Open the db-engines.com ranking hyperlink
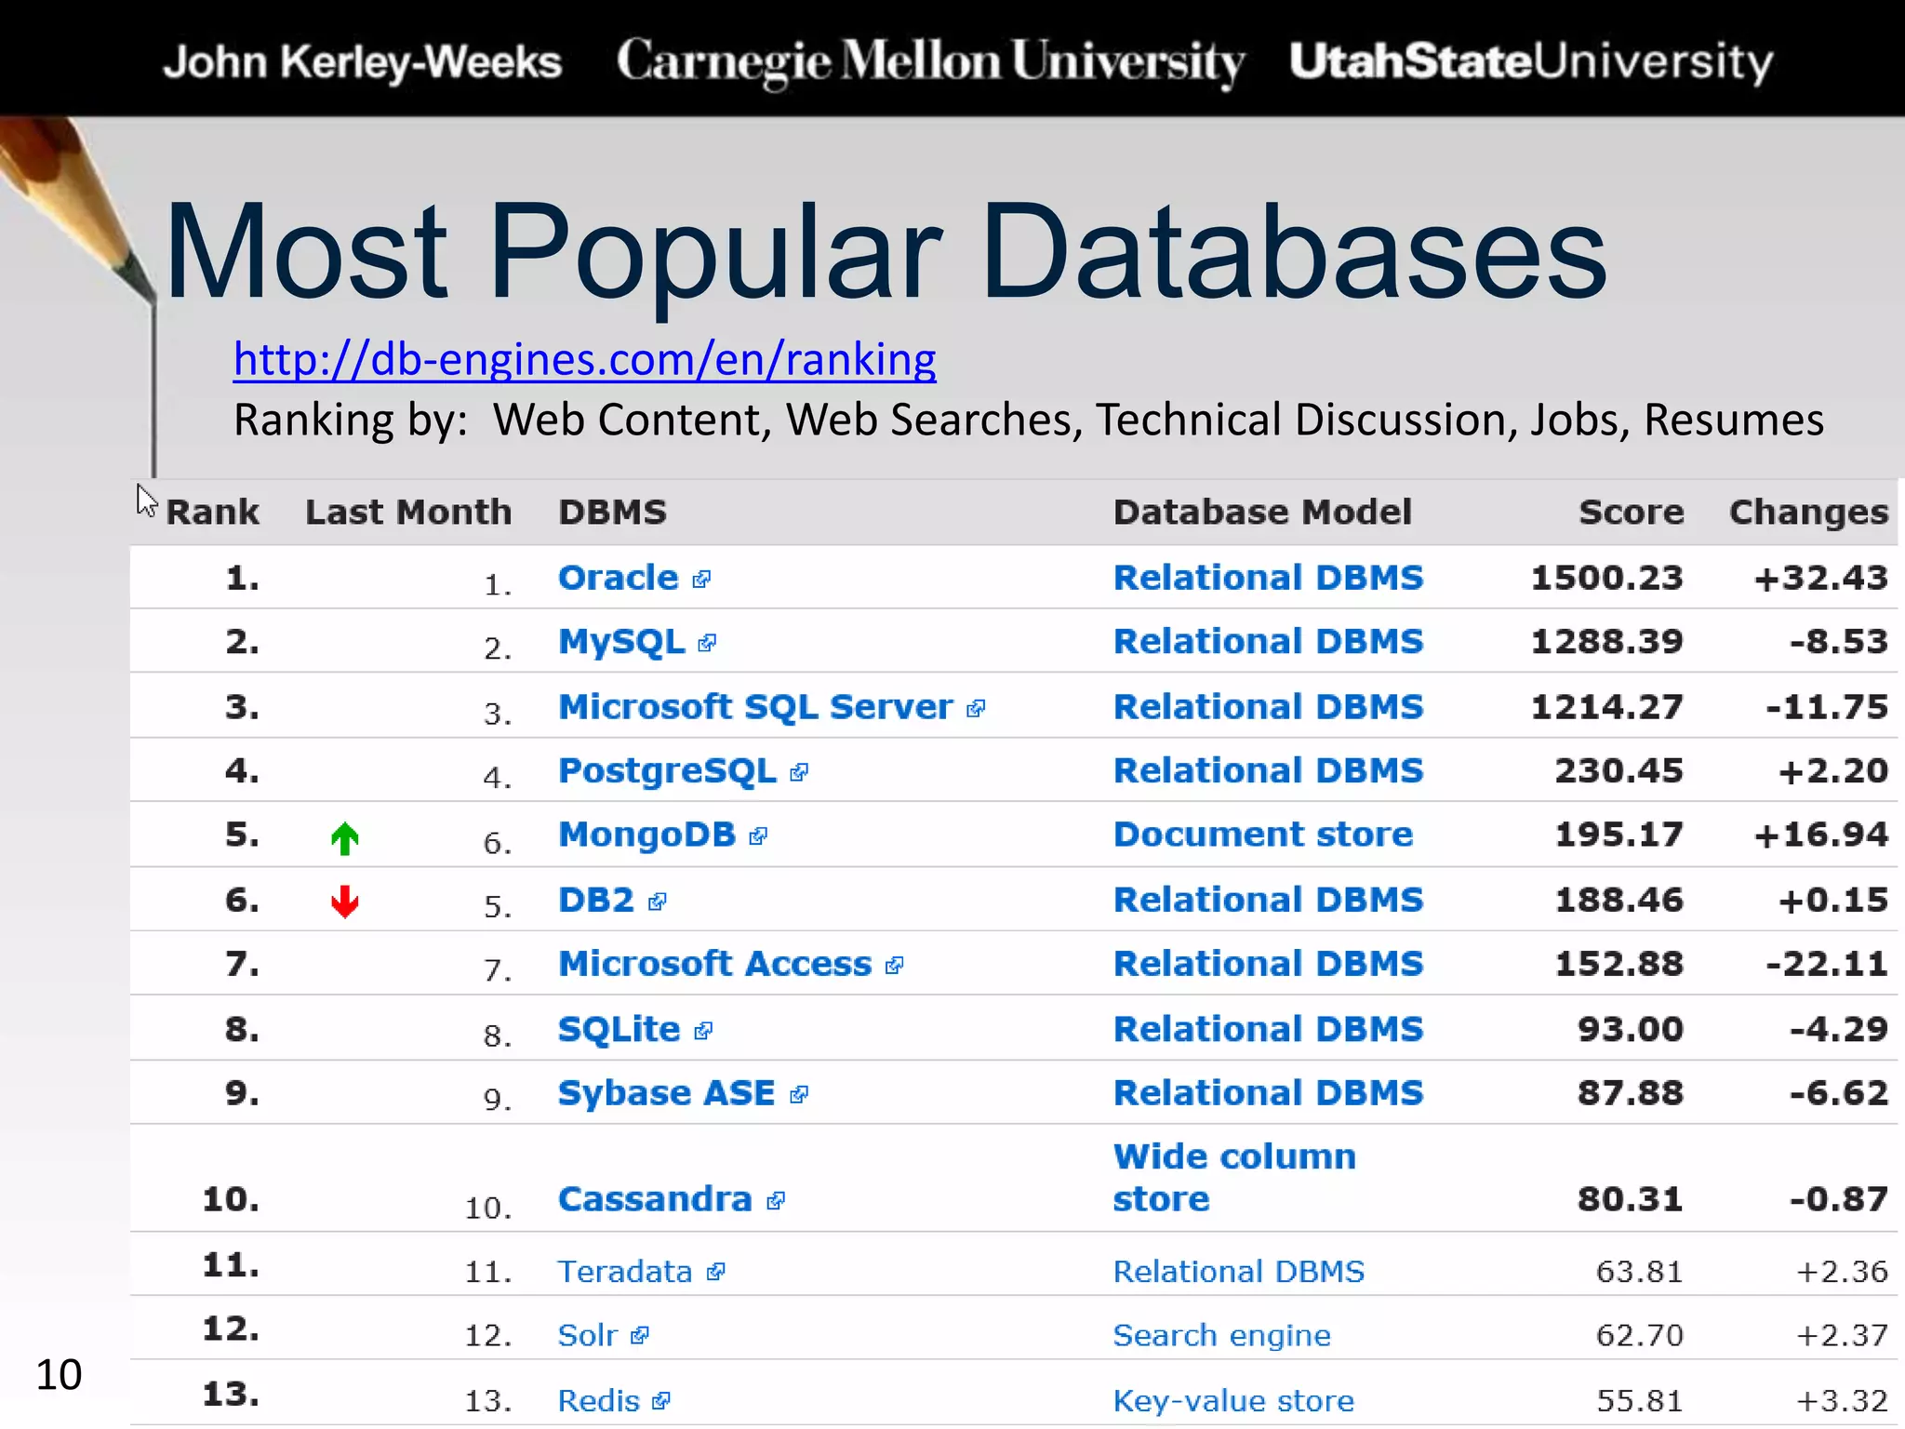 [x=584, y=359]
